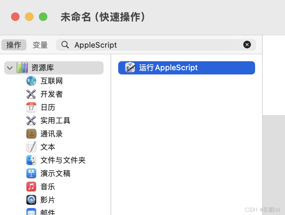Switch to the 变量 tab
285x215 pixels.
tap(40, 45)
